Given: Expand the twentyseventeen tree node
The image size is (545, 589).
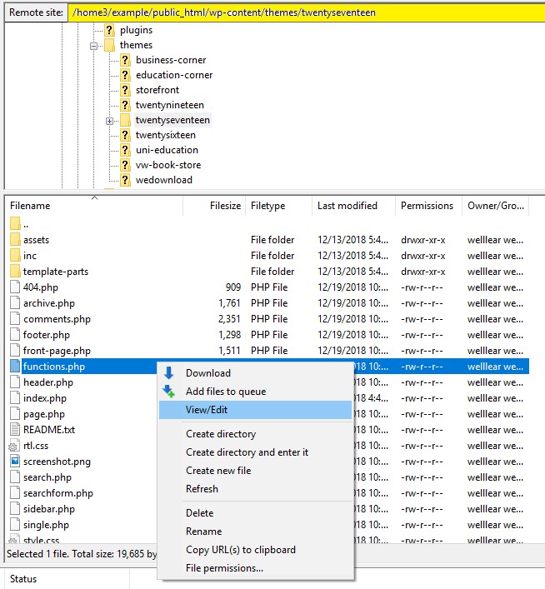Looking at the screenshot, I should (109, 121).
